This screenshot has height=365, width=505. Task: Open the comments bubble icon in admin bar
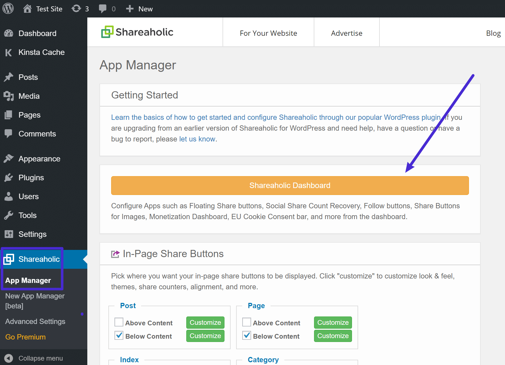pyautogui.click(x=102, y=9)
